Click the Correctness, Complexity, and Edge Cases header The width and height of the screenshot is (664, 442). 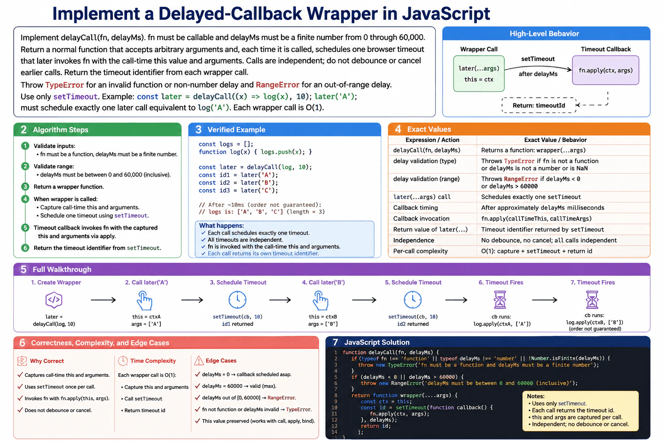click(x=166, y=343)
